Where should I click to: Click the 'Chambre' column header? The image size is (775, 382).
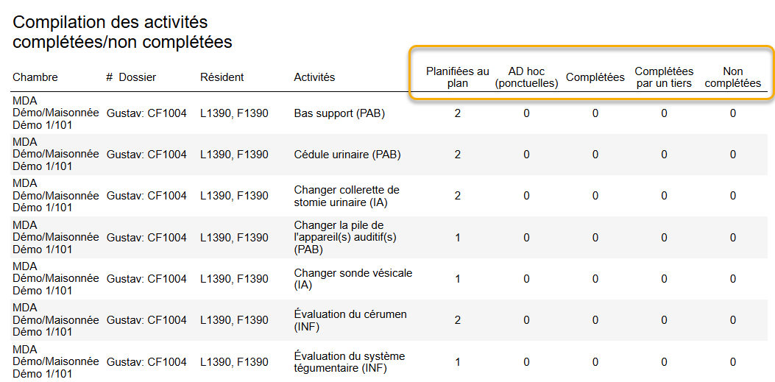(x=35, y=77)
